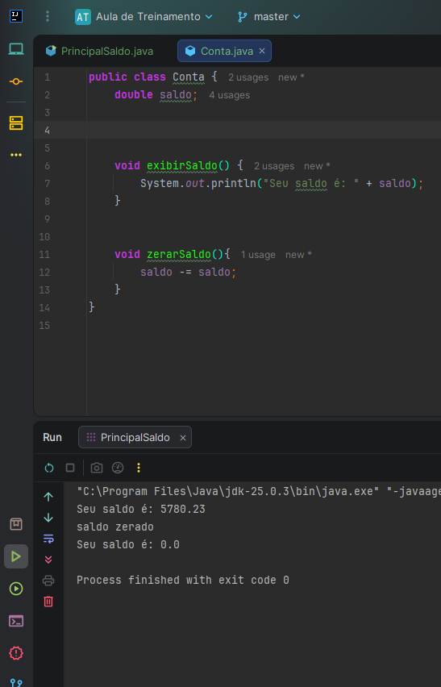Show more tool windows ellipsis icon
Viewport: 441px width, 687px height.
click(16, 155)
